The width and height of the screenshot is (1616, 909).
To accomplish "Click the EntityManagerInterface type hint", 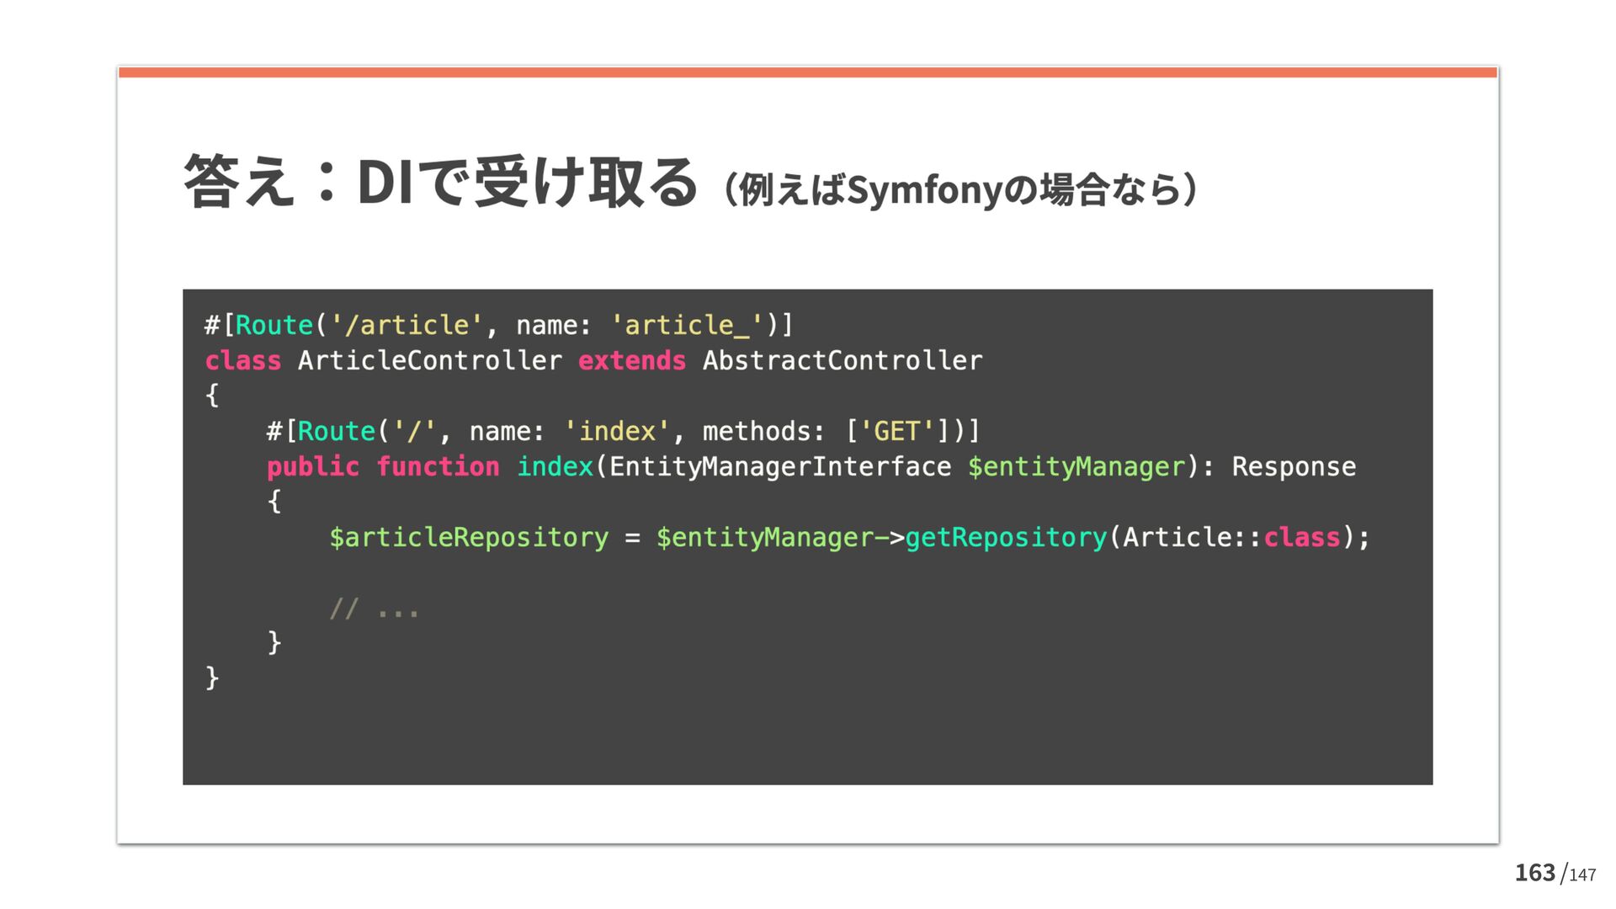I will [x=779, y=466].
